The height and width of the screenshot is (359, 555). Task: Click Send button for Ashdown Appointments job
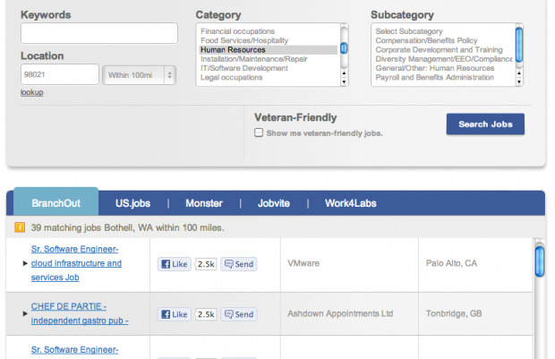pos(239,314)
